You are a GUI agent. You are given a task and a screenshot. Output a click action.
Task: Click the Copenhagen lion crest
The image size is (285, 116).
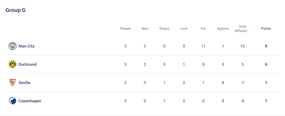click(x=12, y=101)
